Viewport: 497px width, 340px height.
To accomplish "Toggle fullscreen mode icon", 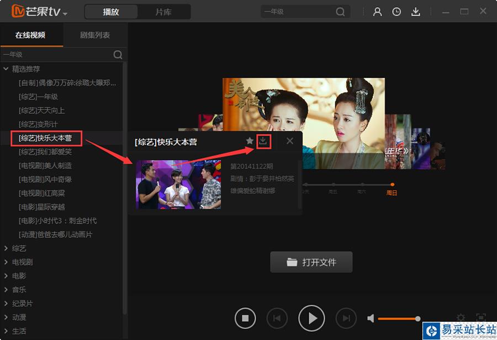I will click(481, 317).
